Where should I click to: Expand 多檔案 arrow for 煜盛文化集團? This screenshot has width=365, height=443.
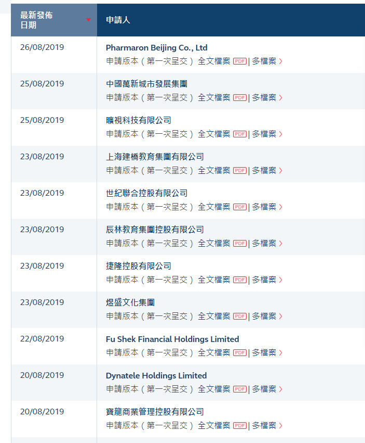pyautogui.click(x=281, y=316)
